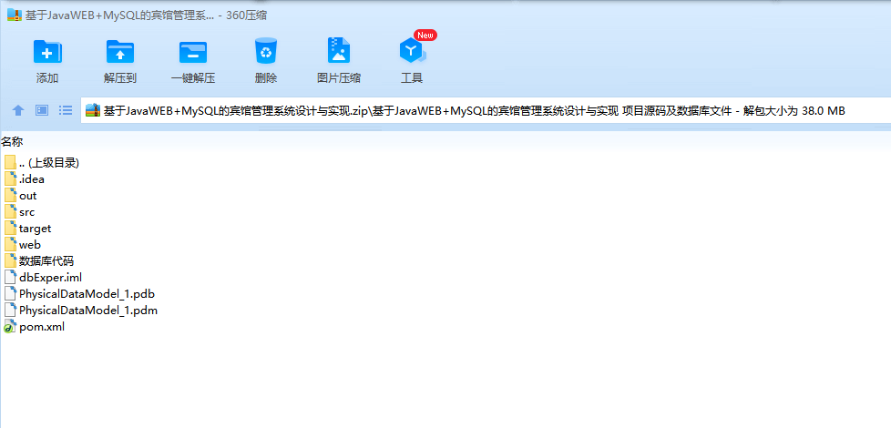The height and width of the screenshot is (428, 891).
Task: Click the 删除 (Delete) trash icon
Action: (265, 51)
